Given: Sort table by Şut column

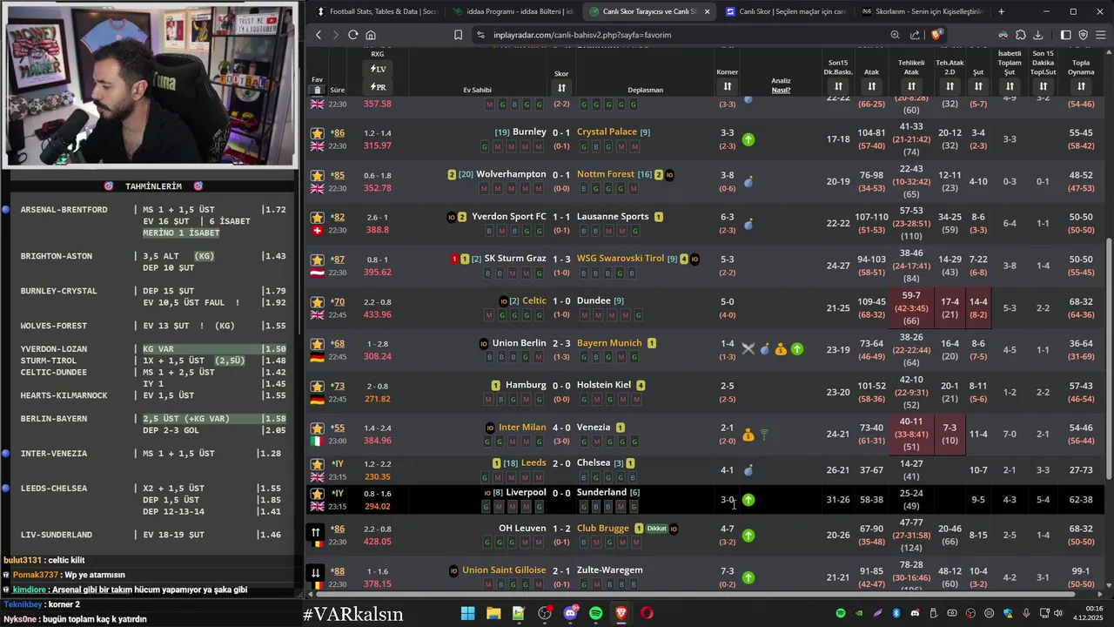Looking at the screenshot, I should (978, 86).
